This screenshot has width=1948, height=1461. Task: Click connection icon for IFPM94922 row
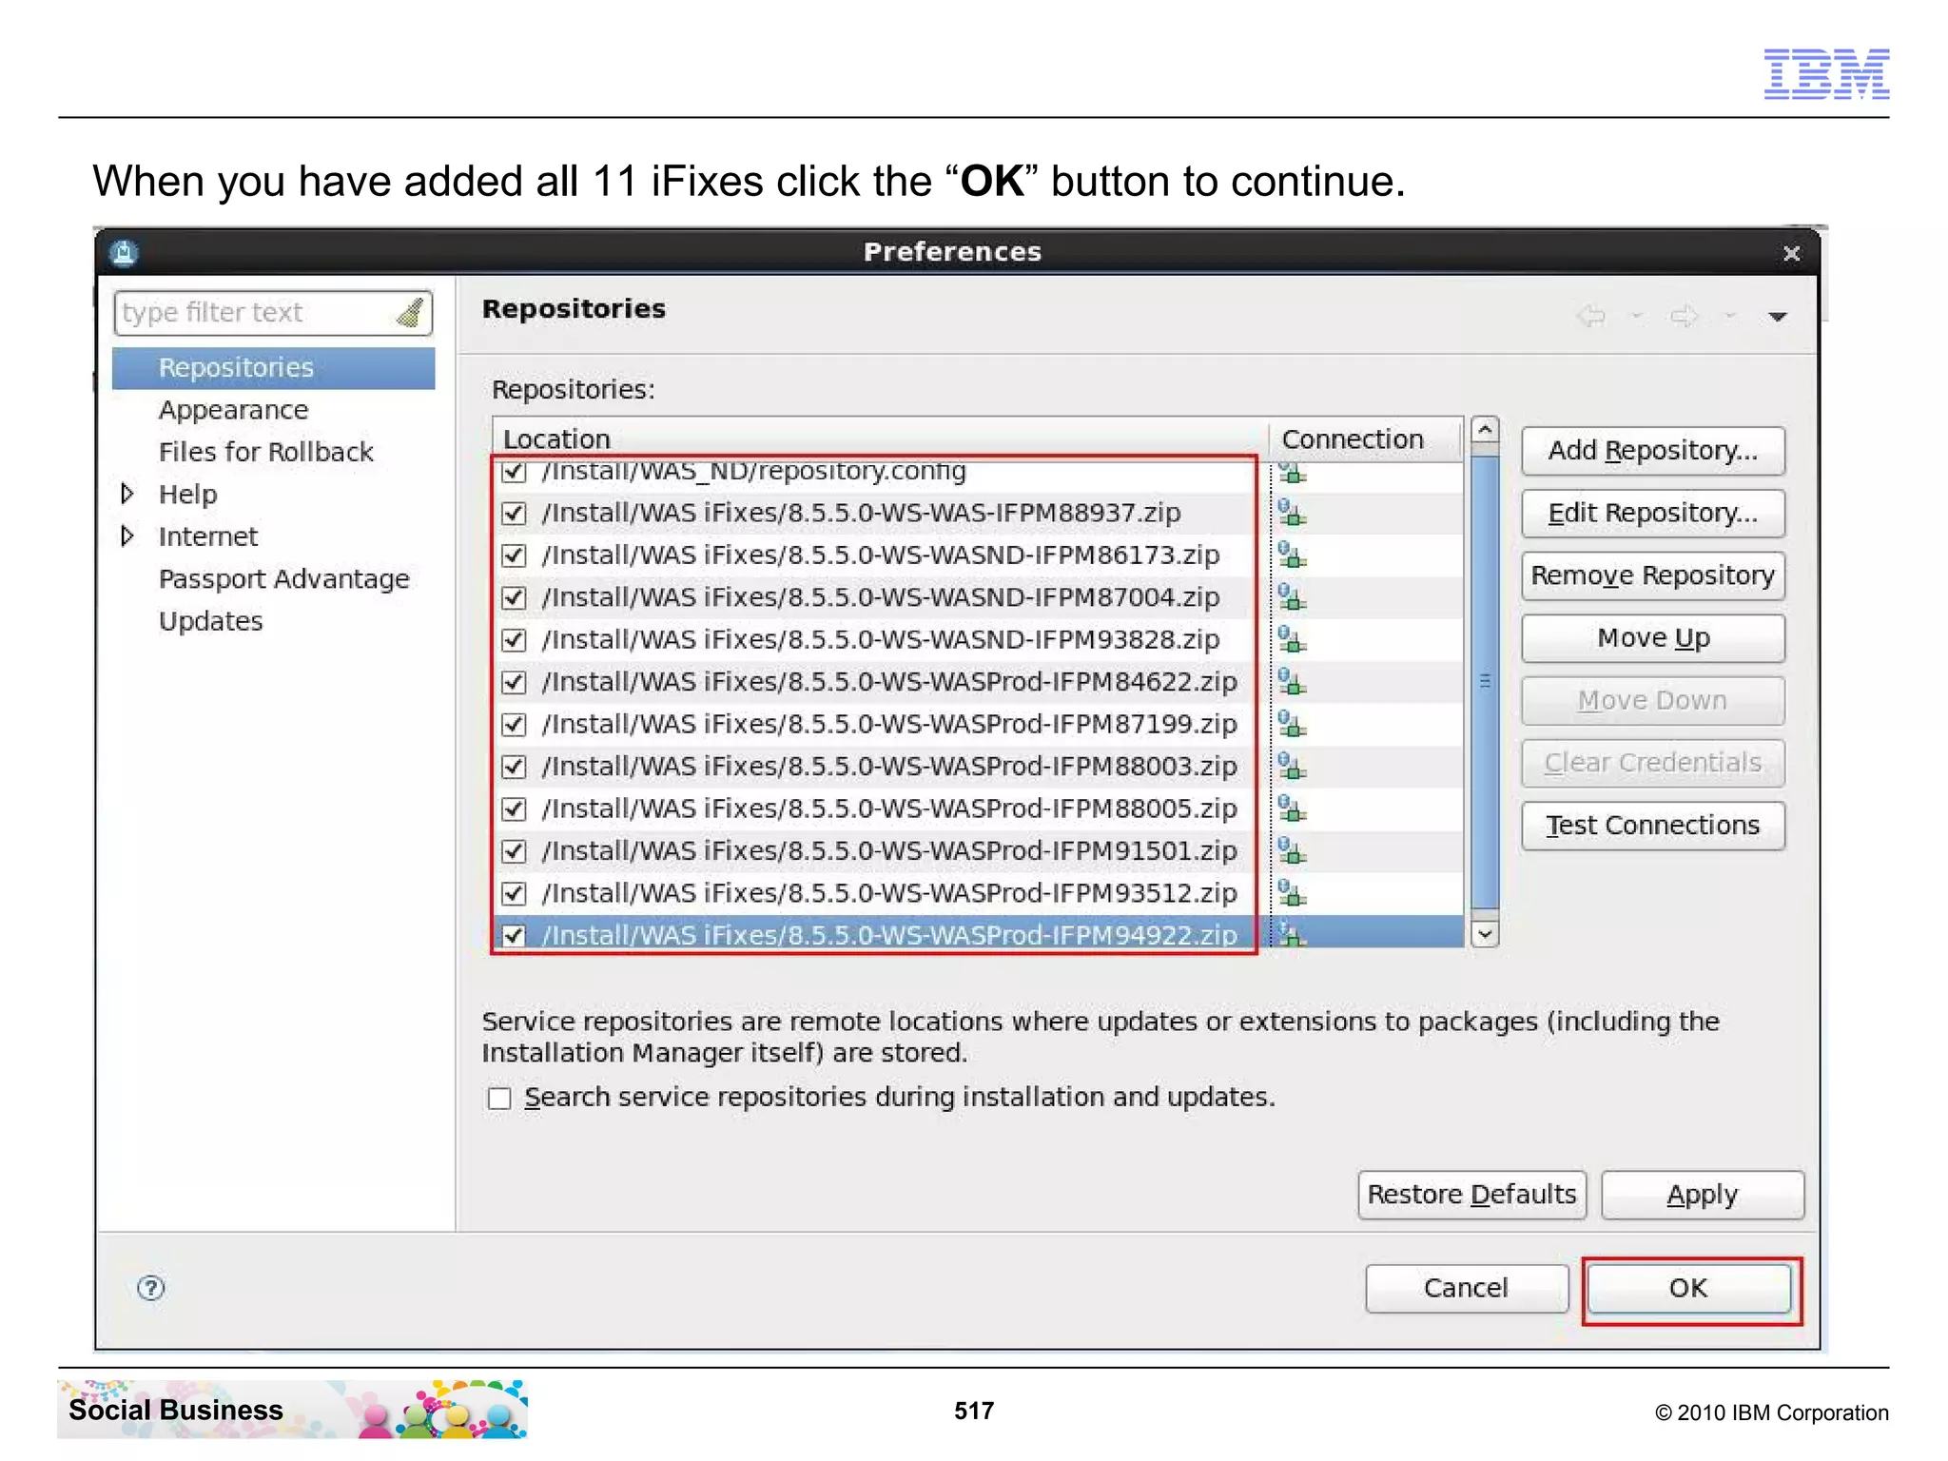click(x=1292, y=934)
